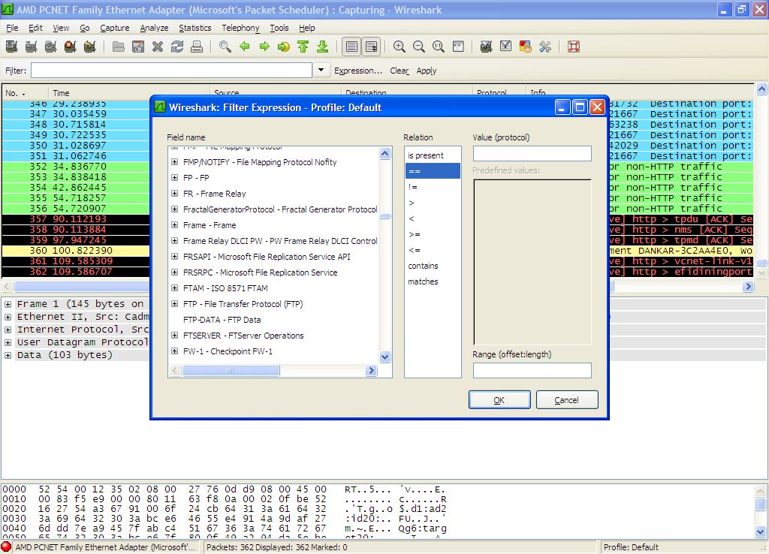This screenshot has width=769, height=554.
Task: Click the Range (offset:length) input field
Action: [x=532, y=370]
